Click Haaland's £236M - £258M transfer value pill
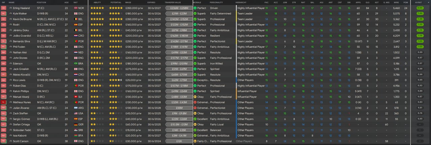This screenshot has height=145, width=431. coord(179,8)
